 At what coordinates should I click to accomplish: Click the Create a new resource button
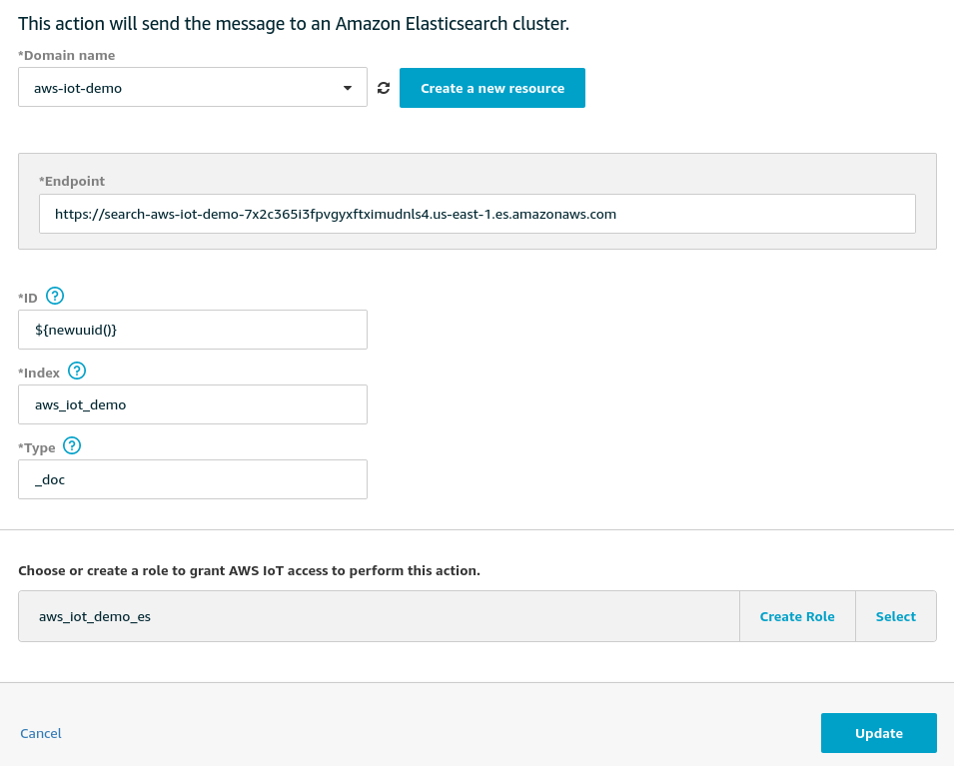click(x=492, y=87)
